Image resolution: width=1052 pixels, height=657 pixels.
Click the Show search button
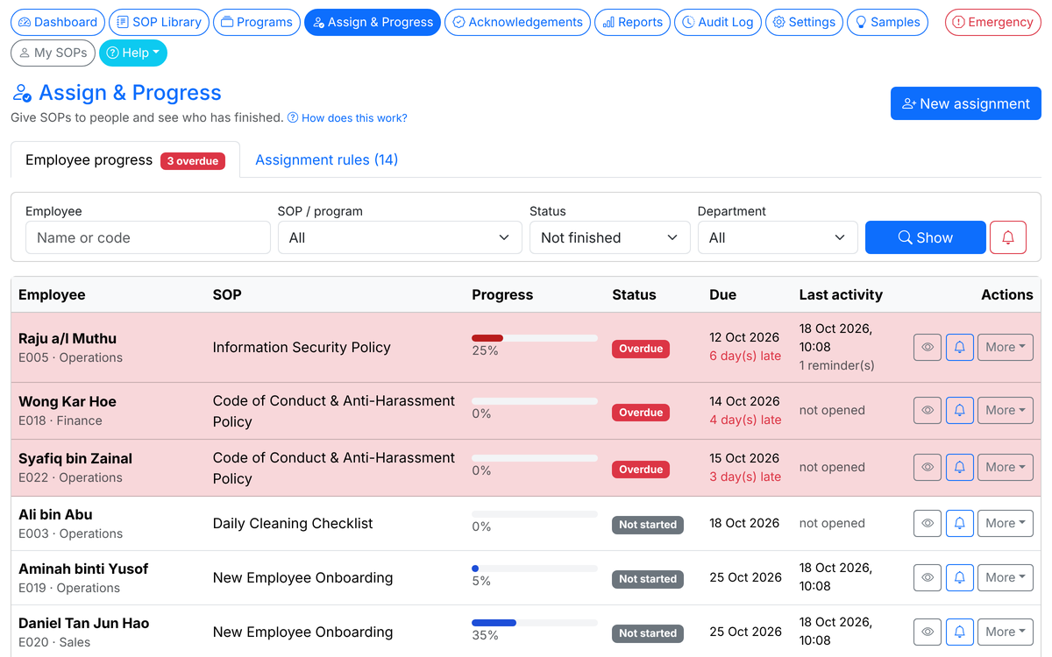tap(926, 237)
